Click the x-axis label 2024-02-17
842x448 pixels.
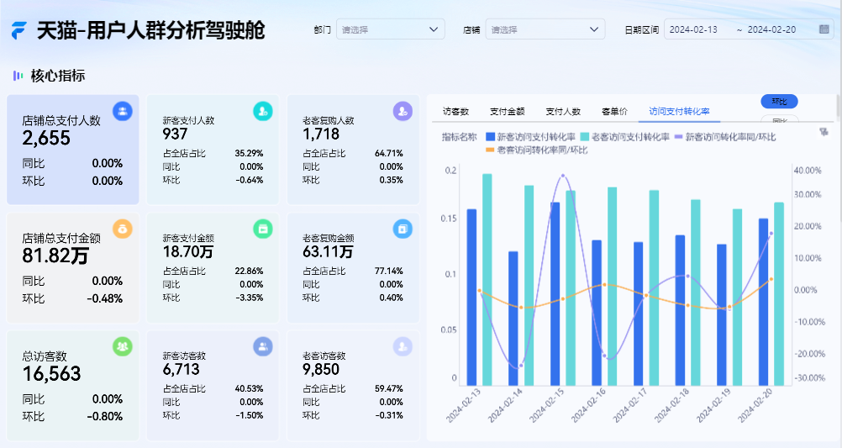tap(629, 406)
